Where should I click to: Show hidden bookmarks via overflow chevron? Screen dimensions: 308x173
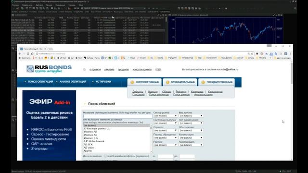pos(270,58)
